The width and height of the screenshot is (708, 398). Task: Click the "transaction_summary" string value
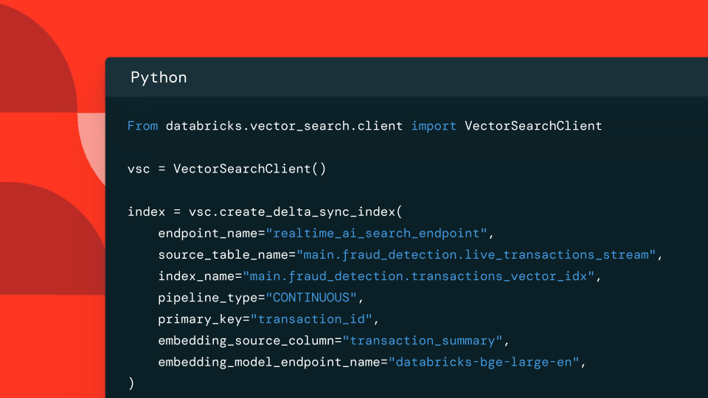pyautogui.click(x=422, y=341)
